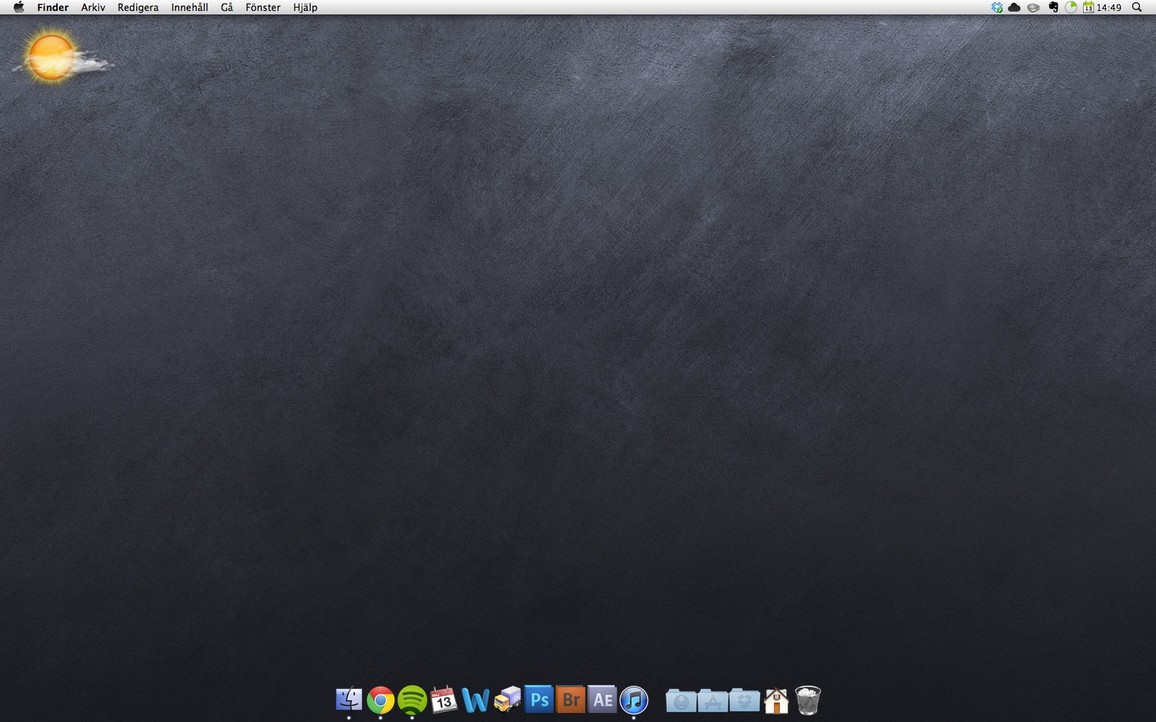This screenshot has height=722, width=1156.
Task: Click the Dropbox icon in menu bar
Action: point(996,8)
